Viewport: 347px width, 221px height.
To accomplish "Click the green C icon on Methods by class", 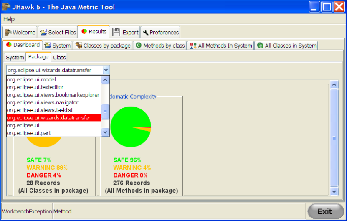I will [x=139, y=46].
